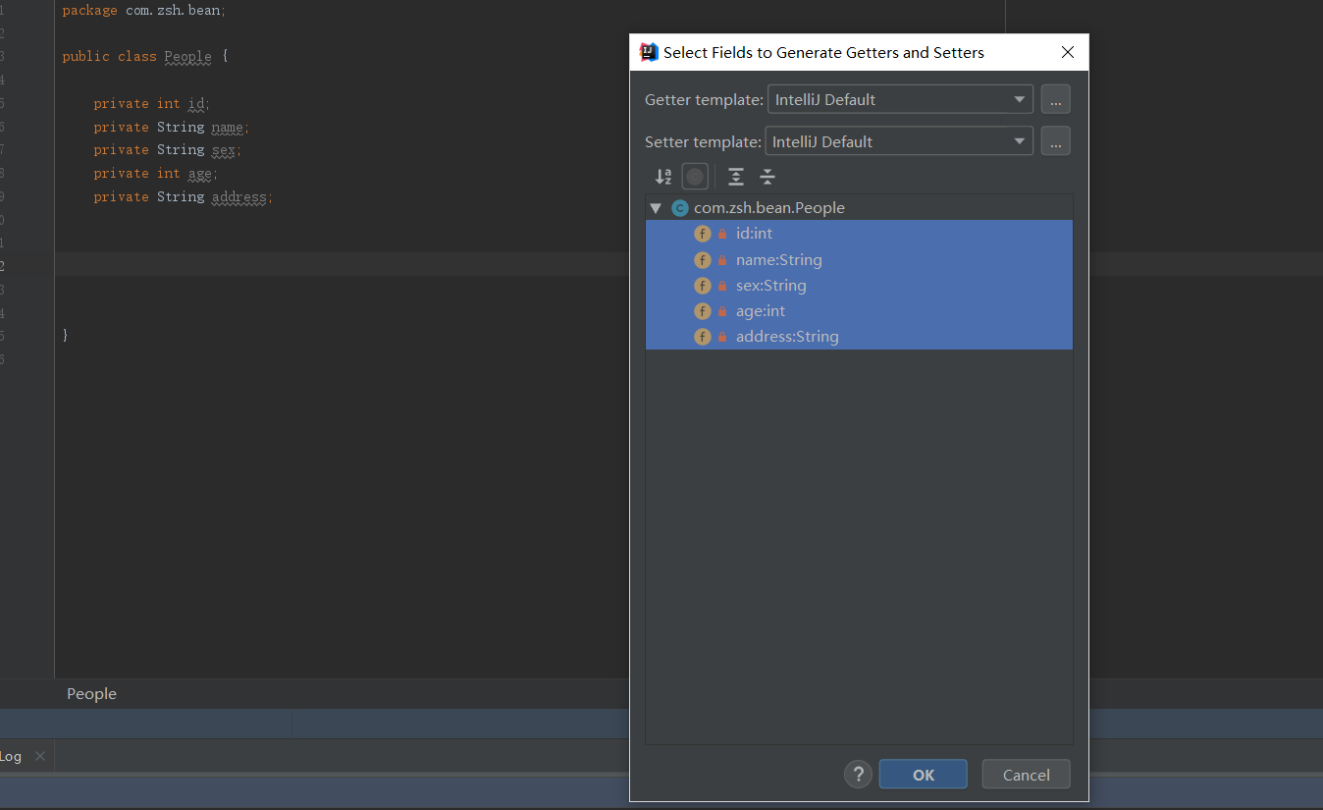Click the field icon next to id:int

pos(702,234)
